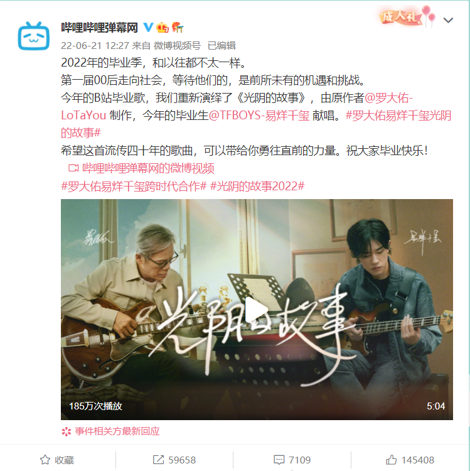Image resolution: width=470 pixels, height=471 pixels.
Task: Open hashtag #罗大佑易烊千玺跨时代合作#
Action: (134, 187)
